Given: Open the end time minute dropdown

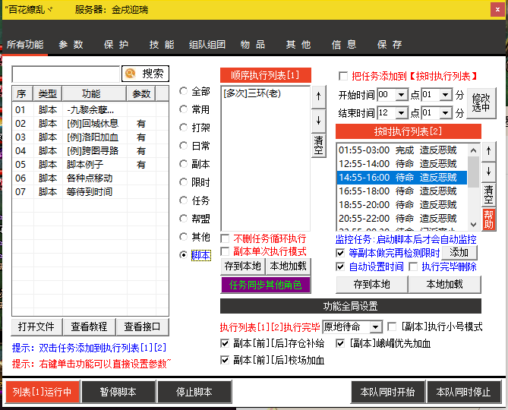Looking at the screenshot, I should click(446, 113).
